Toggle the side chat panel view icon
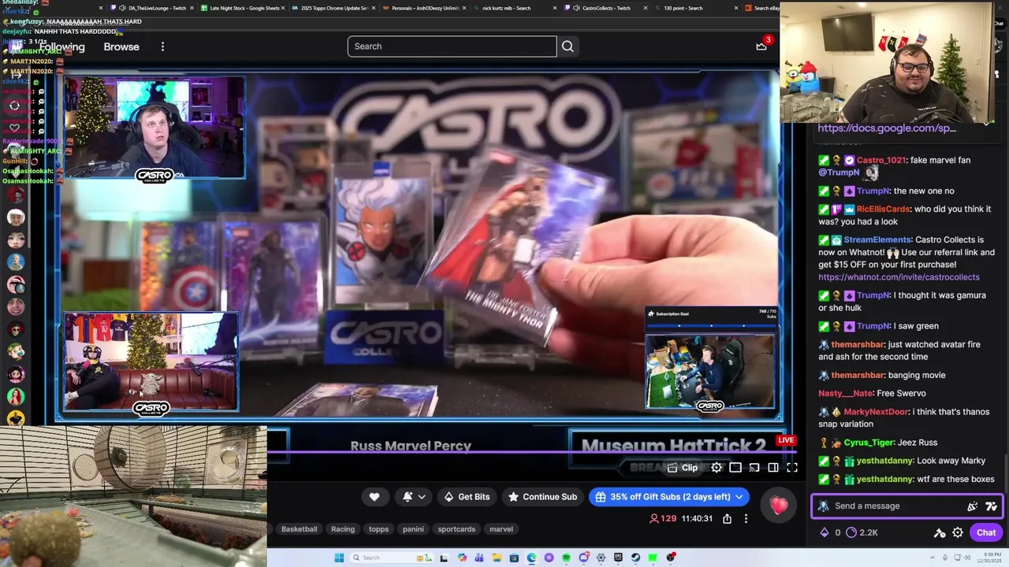Viewport: 1009px width, 567px height. click(x=773, y=468)
